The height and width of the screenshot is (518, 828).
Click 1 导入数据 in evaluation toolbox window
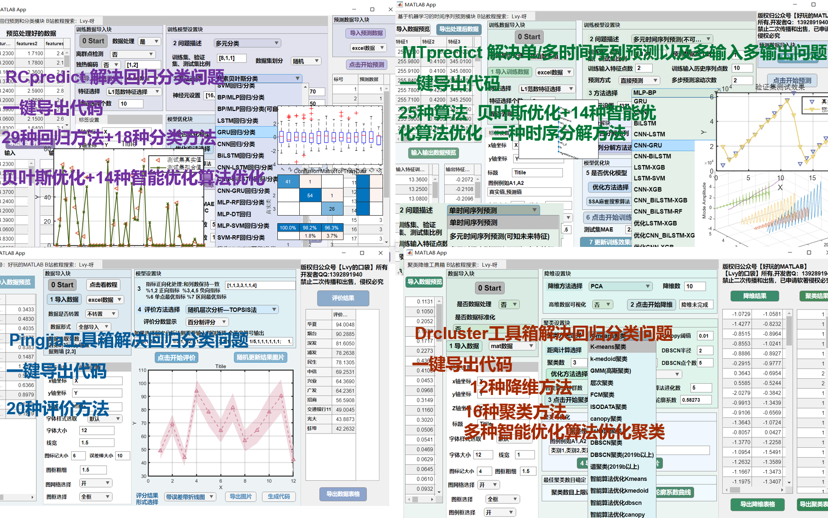click(x=64, y=300)
